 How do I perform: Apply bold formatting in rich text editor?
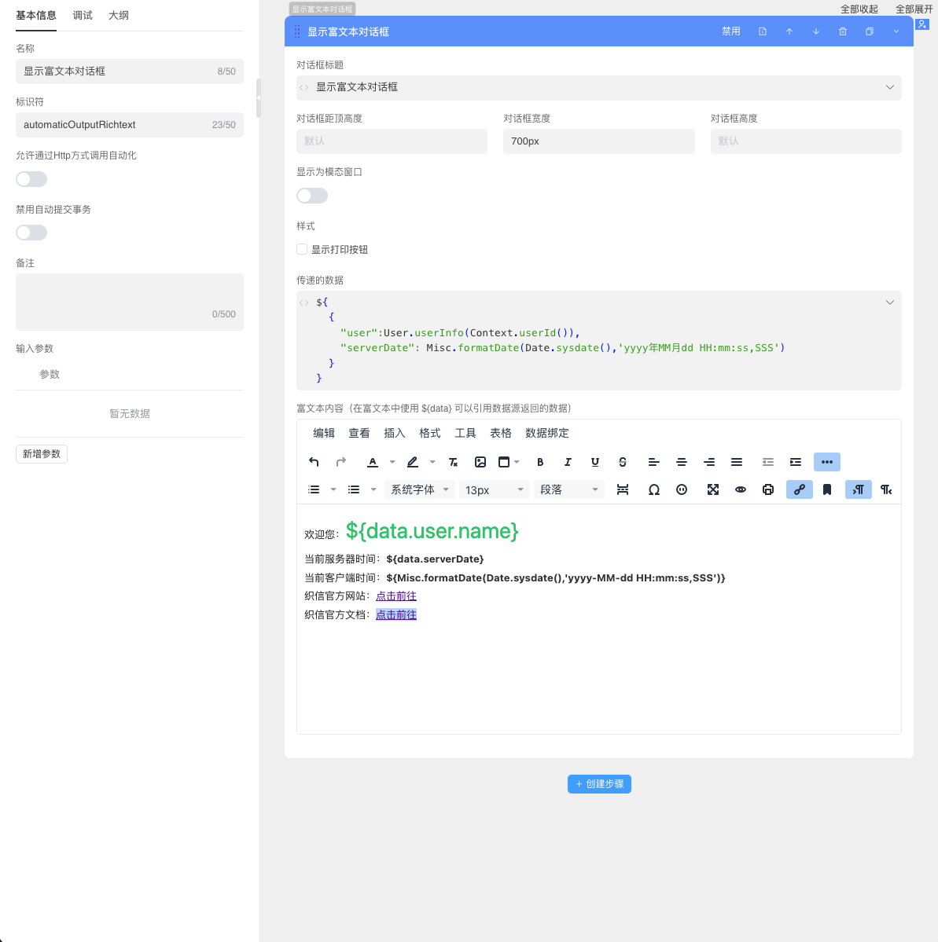(540, 462)
